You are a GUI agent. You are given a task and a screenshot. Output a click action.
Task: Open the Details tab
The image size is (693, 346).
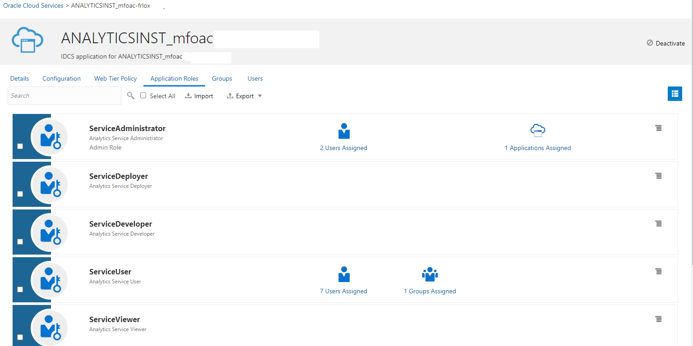(19, 78)
